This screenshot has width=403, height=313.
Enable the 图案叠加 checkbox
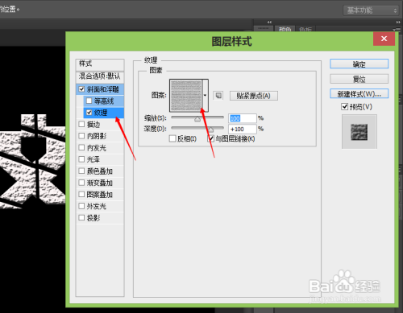[81, 194]
